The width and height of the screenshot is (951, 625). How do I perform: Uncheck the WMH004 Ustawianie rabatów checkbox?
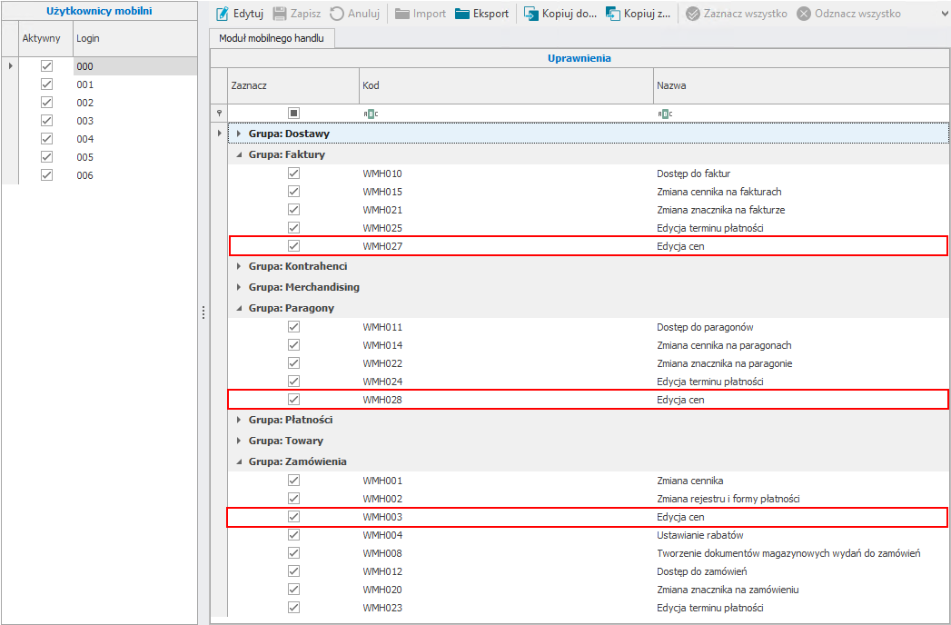click(x=293, y=535)
